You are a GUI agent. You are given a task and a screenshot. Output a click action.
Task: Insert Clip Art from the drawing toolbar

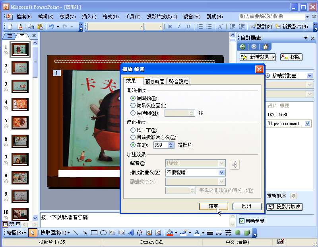[x=149, y=233]
